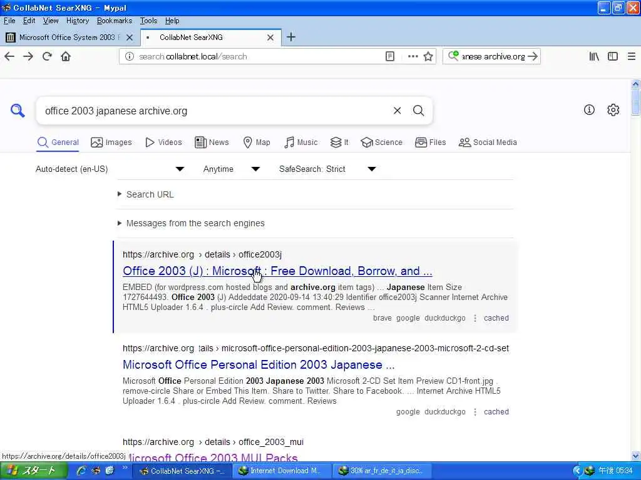Open the Windows Start button
The image size is (641, 480).
[34, 471]
